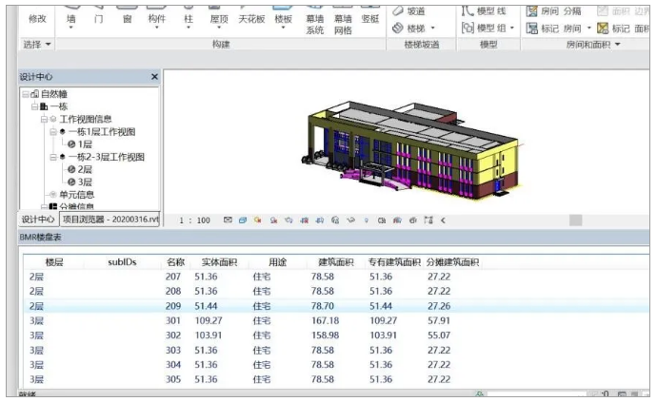Click the Model Group (模型 组) icon

click(x=468, y=28)
